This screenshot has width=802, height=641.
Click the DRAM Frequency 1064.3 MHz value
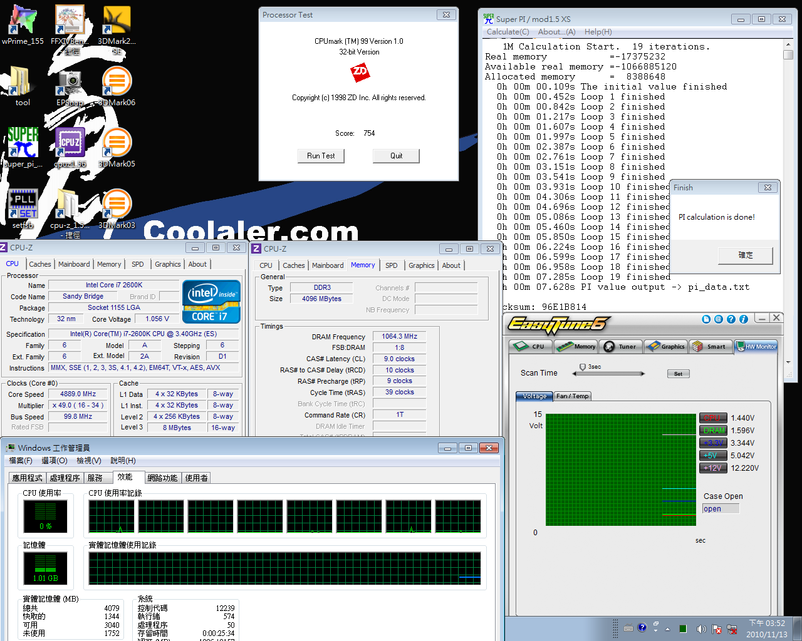(x=400, y=337)
